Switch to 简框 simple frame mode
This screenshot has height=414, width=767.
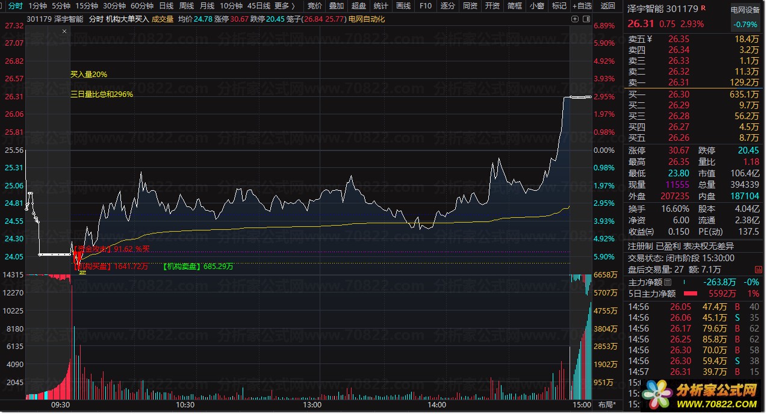pyautogui.click(x=515, y=6)
